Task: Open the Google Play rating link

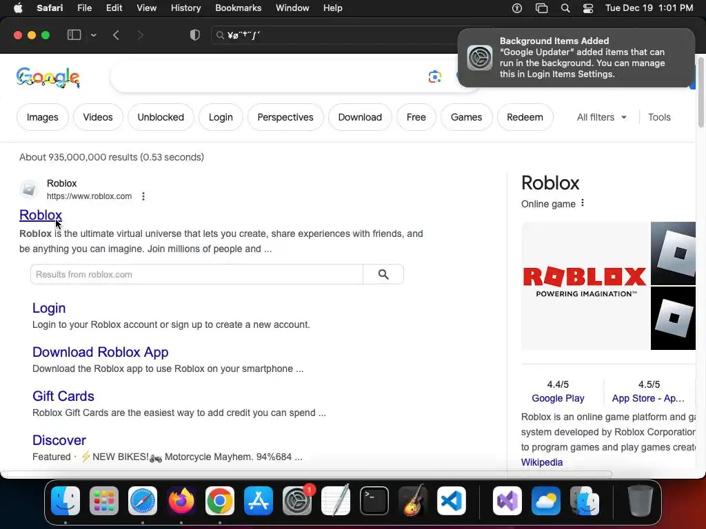Action: point(558,398)
